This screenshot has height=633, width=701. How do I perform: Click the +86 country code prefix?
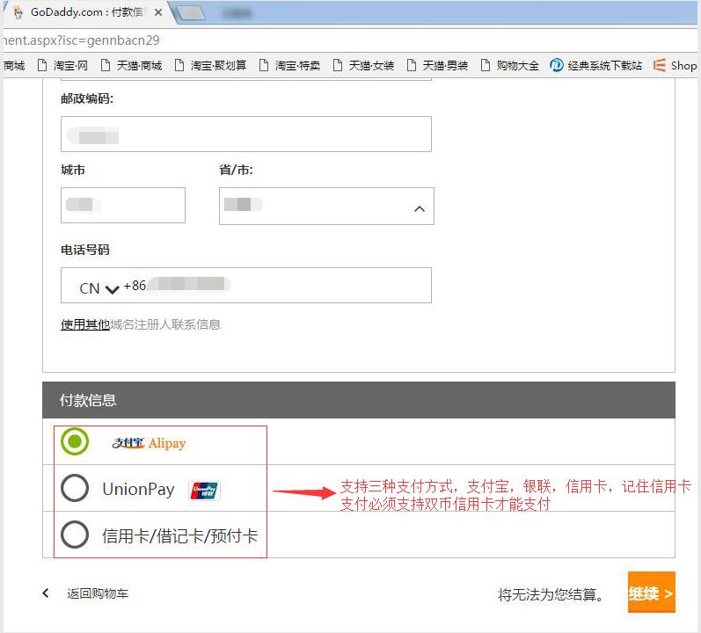point(135,286)
